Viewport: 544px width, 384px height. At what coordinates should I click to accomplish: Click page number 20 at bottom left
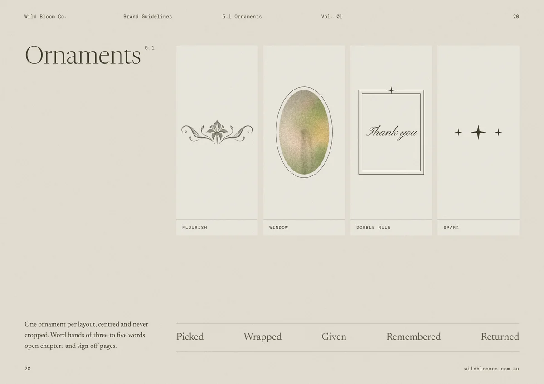[x=28, y=369]
